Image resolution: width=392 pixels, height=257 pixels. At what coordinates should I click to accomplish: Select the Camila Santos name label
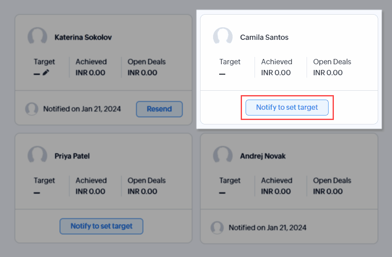pos(264,37)
